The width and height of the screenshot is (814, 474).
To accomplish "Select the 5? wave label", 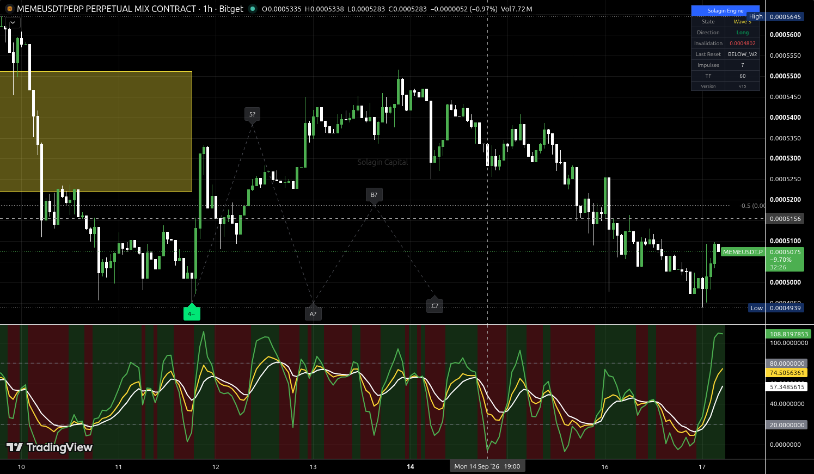I will (252, 114).
